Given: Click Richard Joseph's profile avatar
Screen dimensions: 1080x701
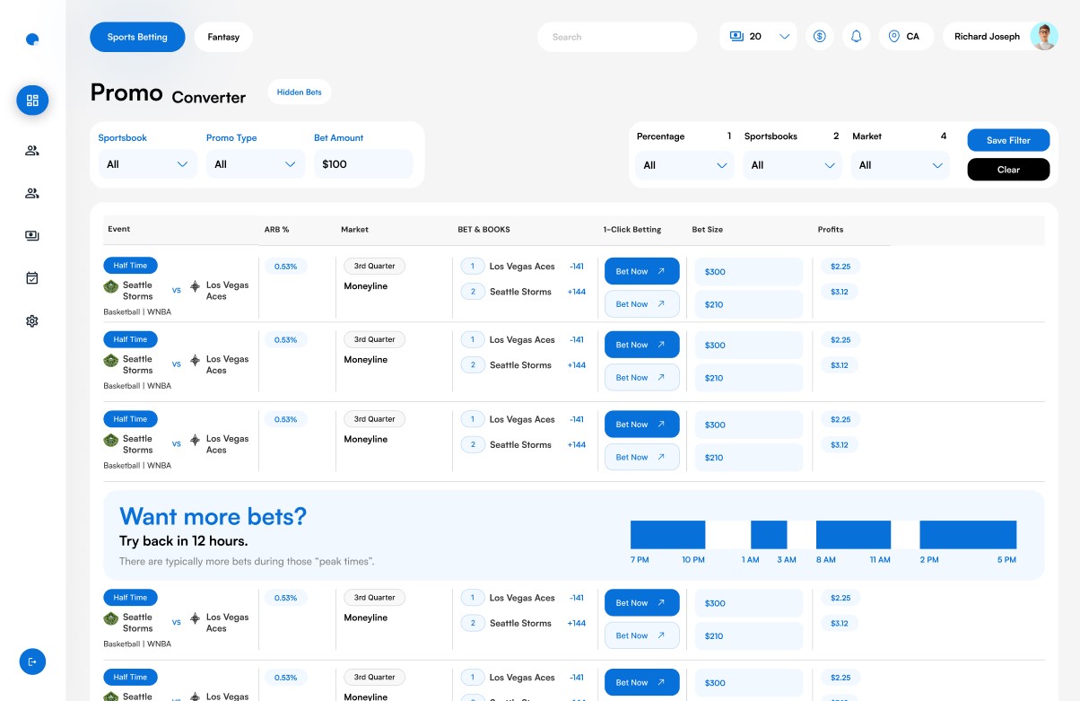Looking at the screenshot, I should tap(1043, 37).
